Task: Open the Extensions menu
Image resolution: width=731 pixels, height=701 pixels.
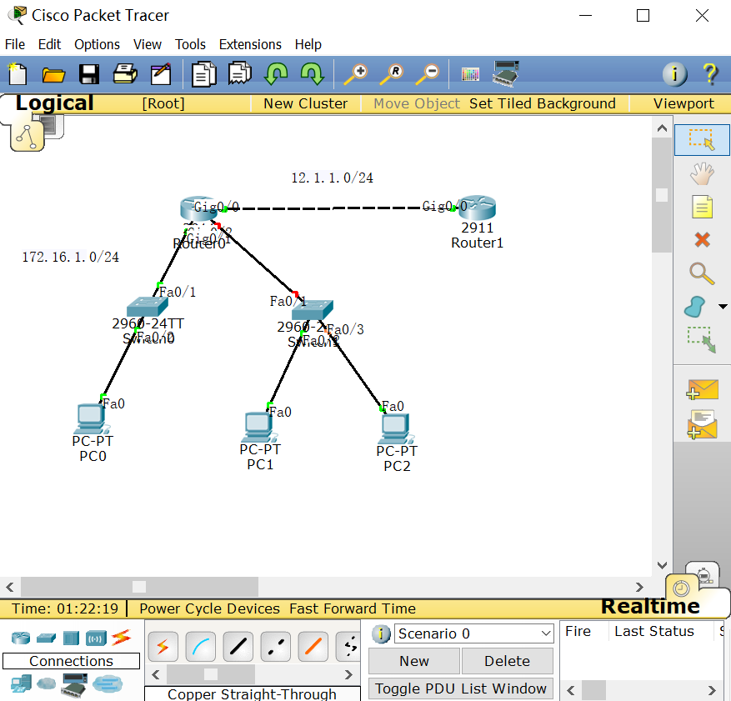Action: tap(250, 44)
